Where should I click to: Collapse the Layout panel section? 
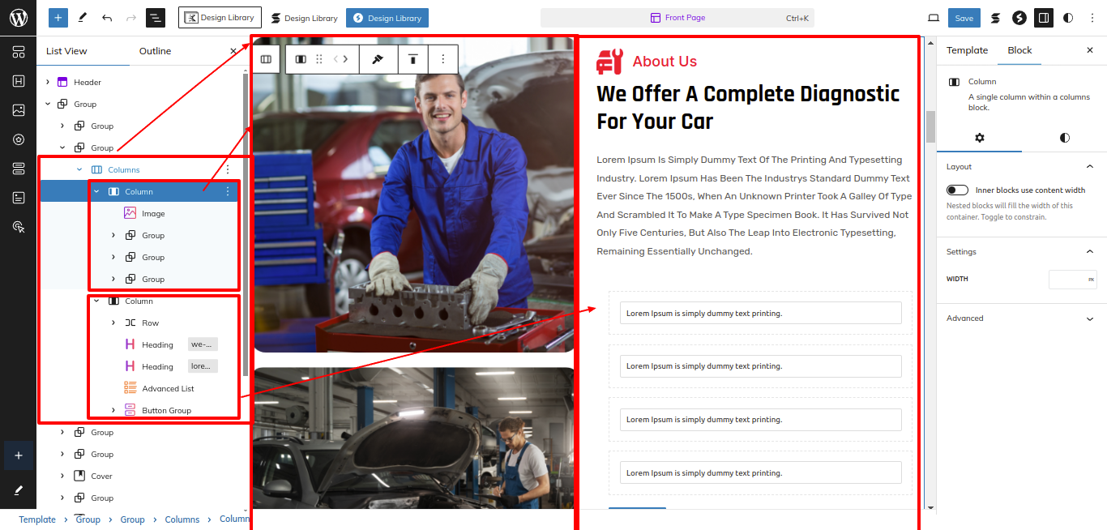1089,166
